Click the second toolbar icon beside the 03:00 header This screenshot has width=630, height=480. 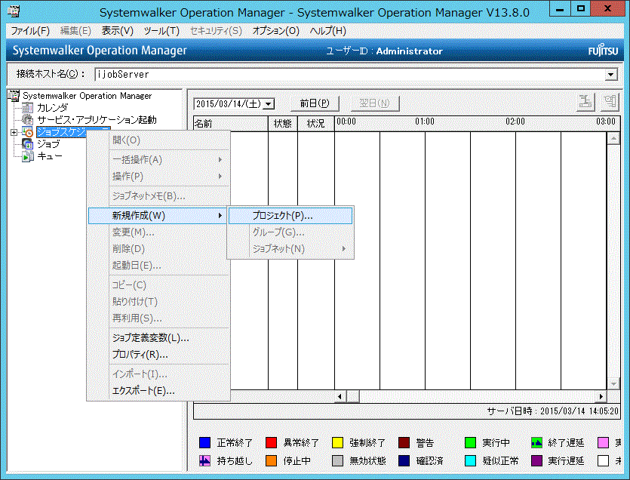[610, 102]
